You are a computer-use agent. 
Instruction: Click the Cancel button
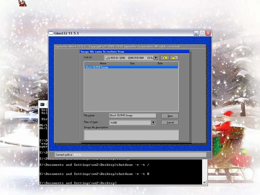pyautogui.click(x=170, y=123)
